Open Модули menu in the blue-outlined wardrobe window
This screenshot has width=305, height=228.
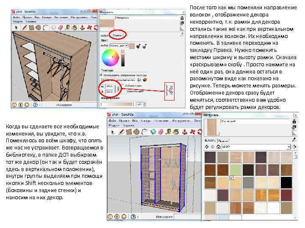tap(114, 125)
